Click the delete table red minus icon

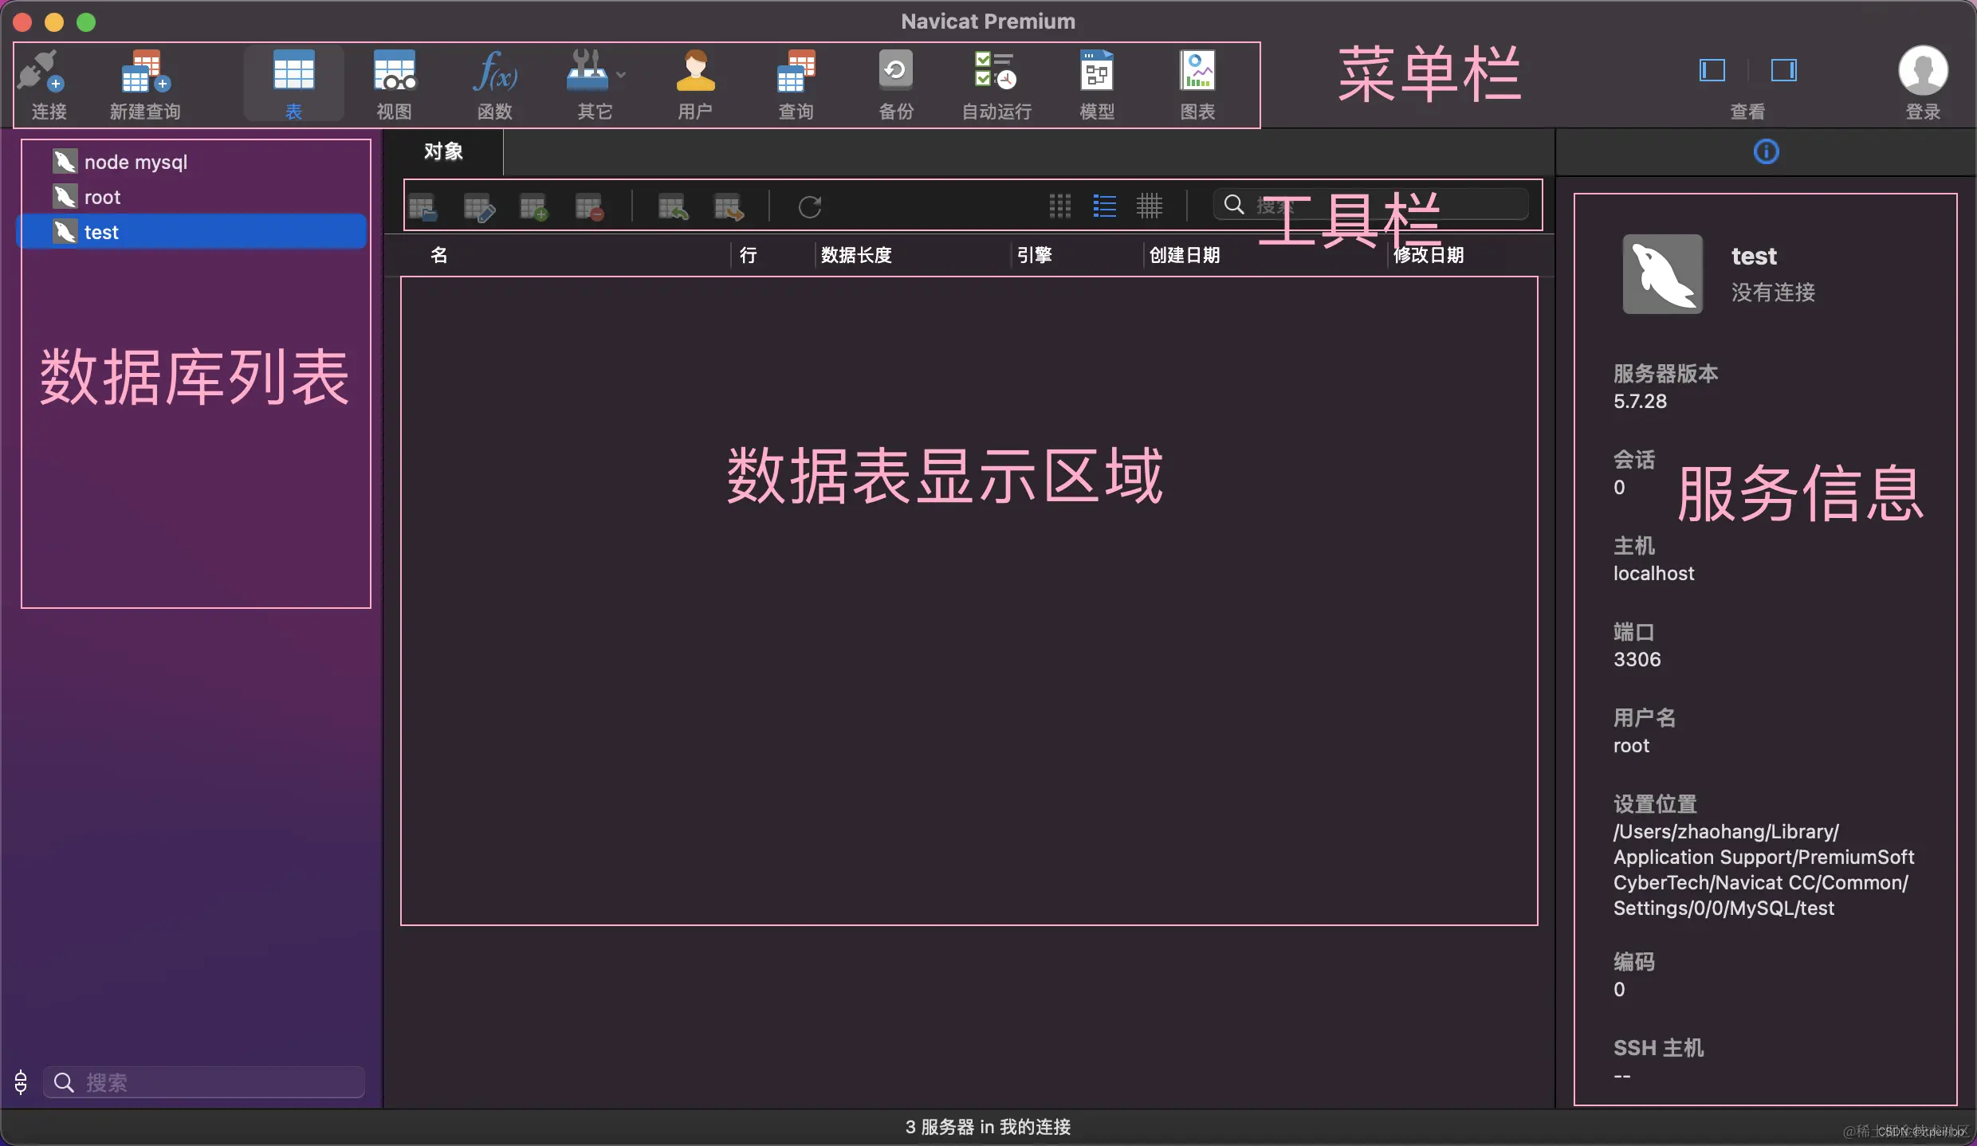590,207
